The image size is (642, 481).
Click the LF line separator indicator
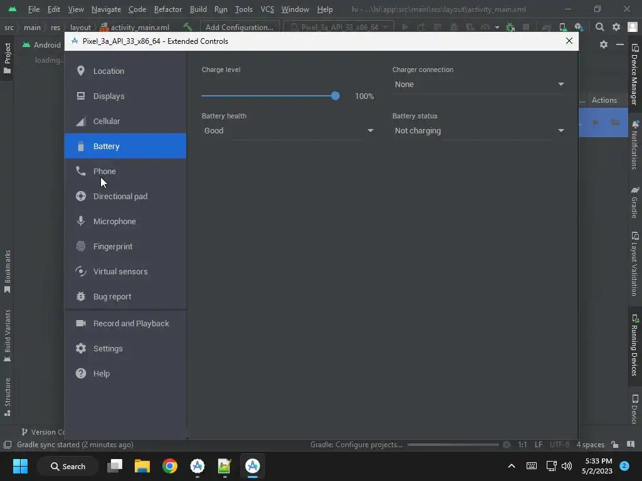539,445
